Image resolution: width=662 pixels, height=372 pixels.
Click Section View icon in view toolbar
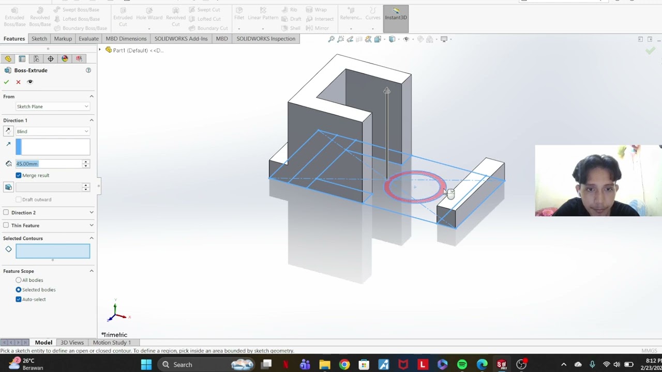[359, 39]
